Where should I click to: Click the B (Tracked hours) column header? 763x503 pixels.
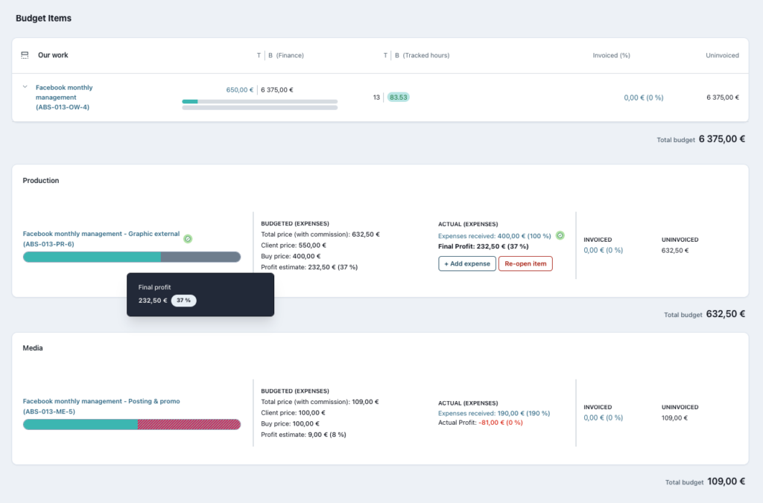tap(422, 55)
